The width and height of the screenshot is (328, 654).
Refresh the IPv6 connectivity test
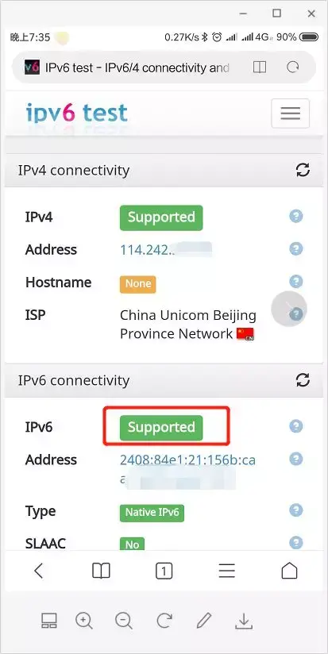point(303,379)
